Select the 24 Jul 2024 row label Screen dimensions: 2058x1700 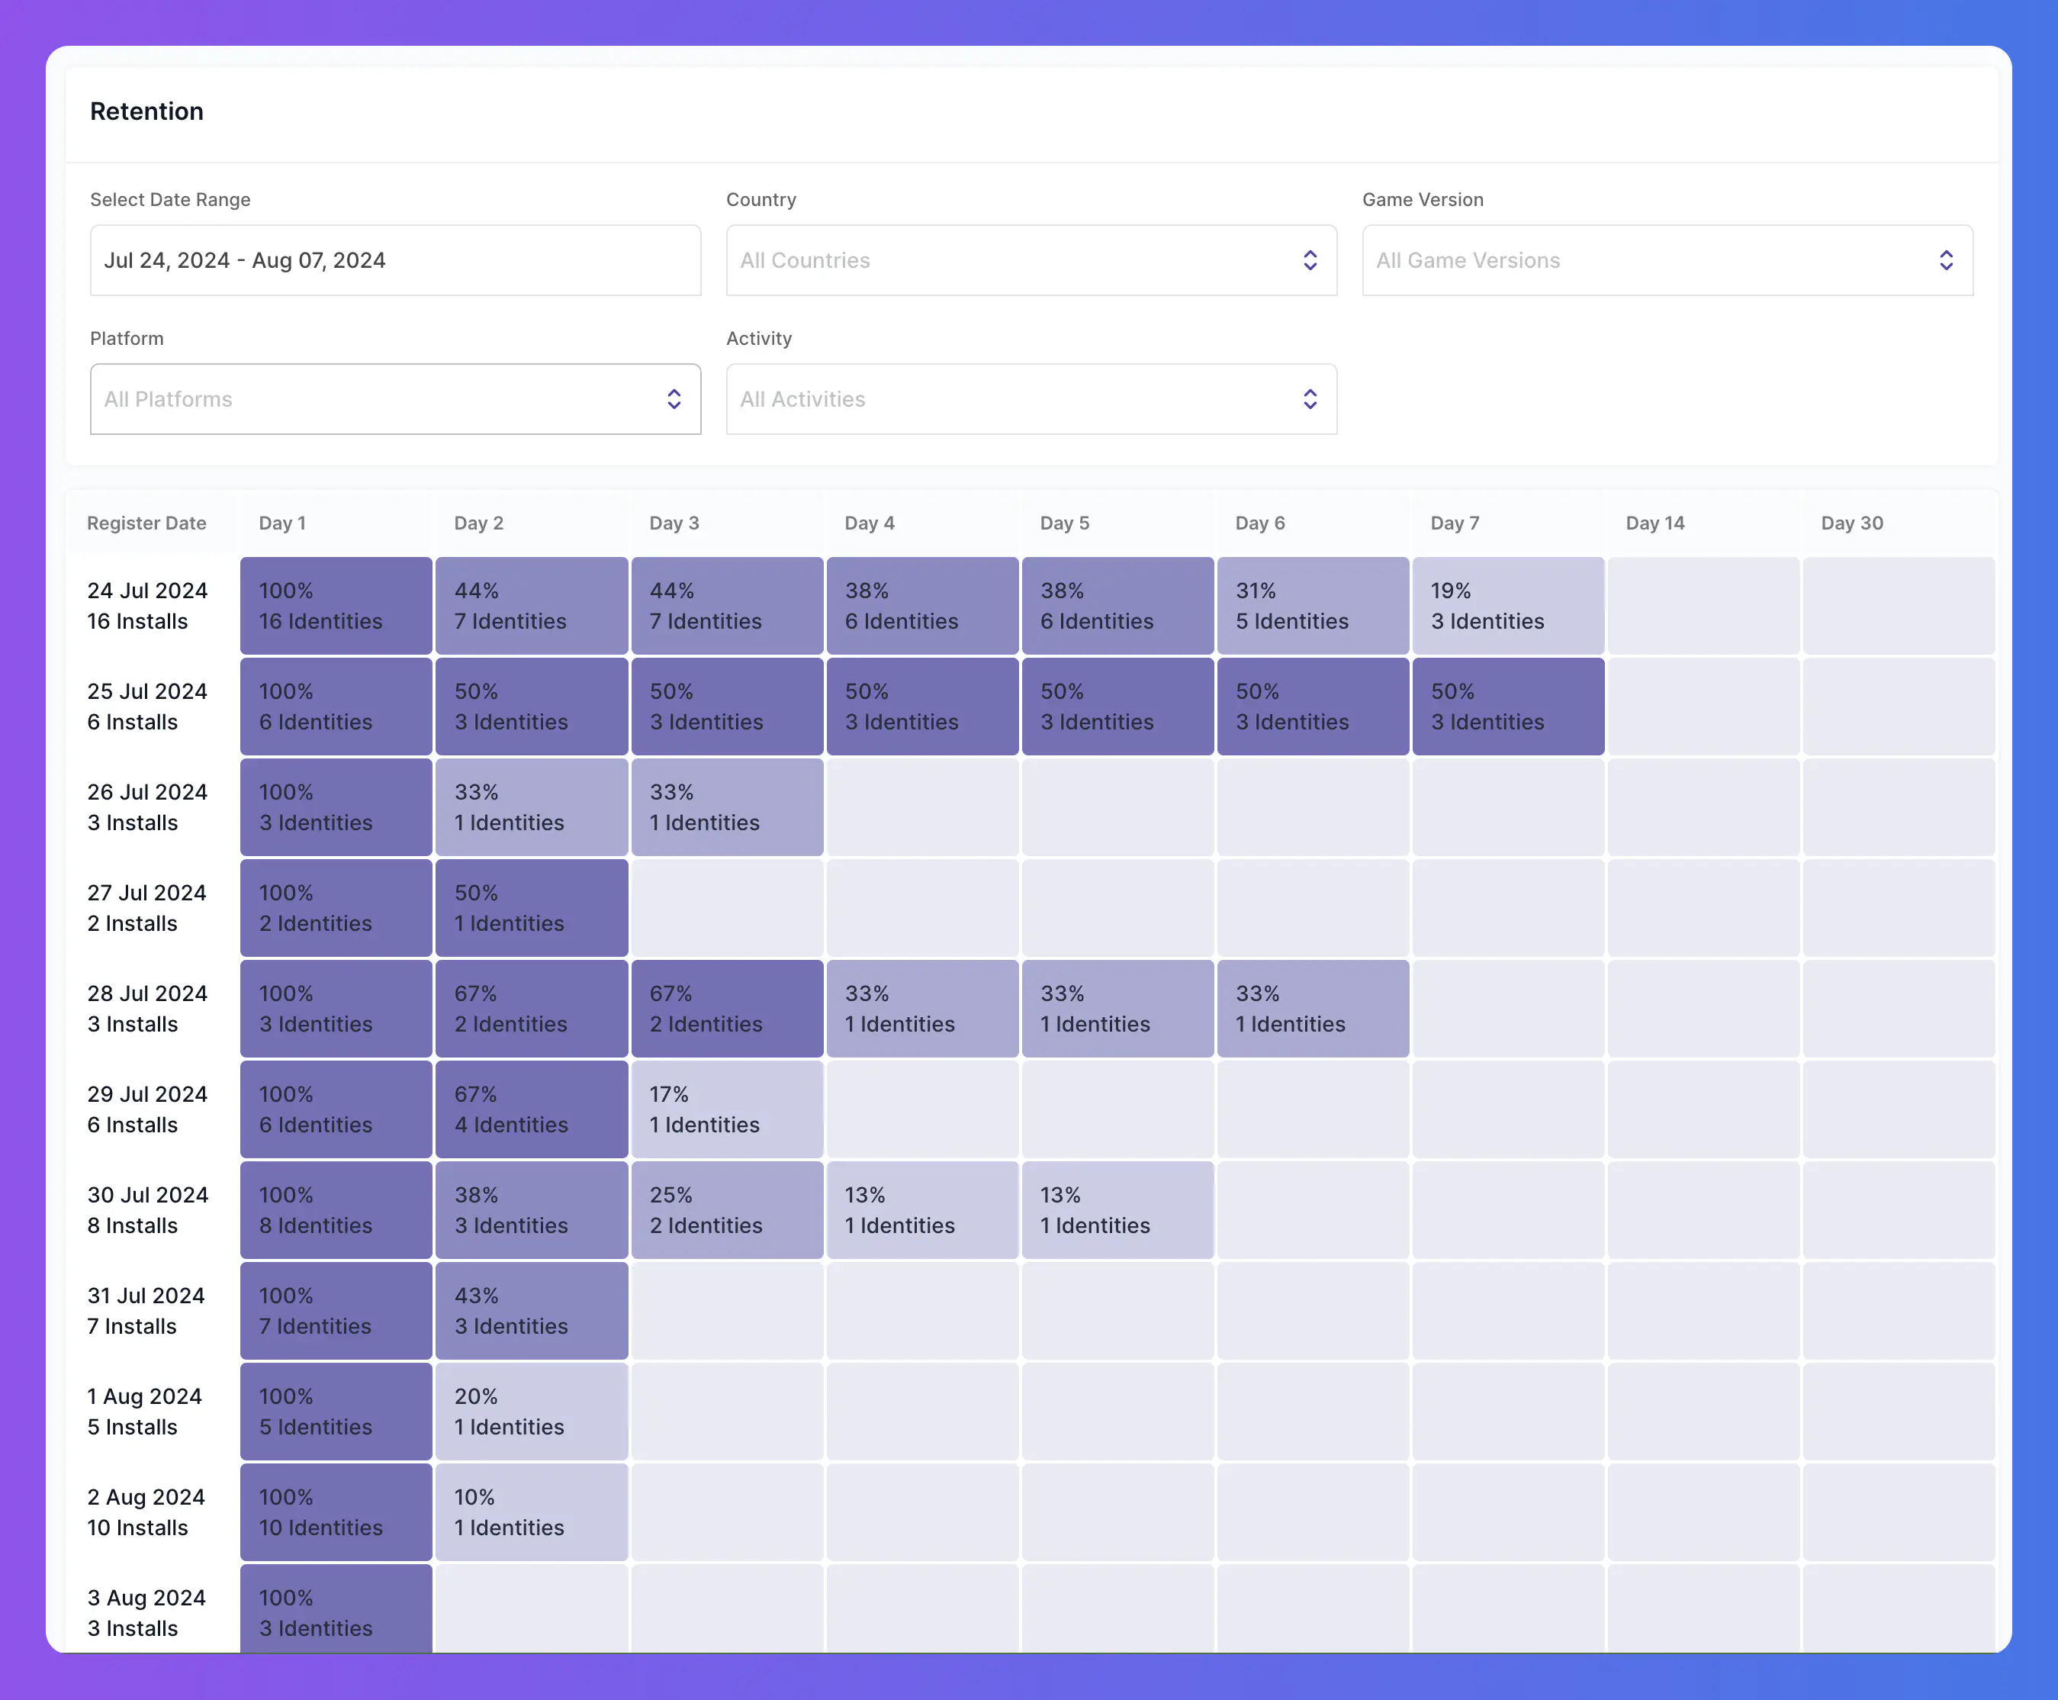(x=147, y=606)
